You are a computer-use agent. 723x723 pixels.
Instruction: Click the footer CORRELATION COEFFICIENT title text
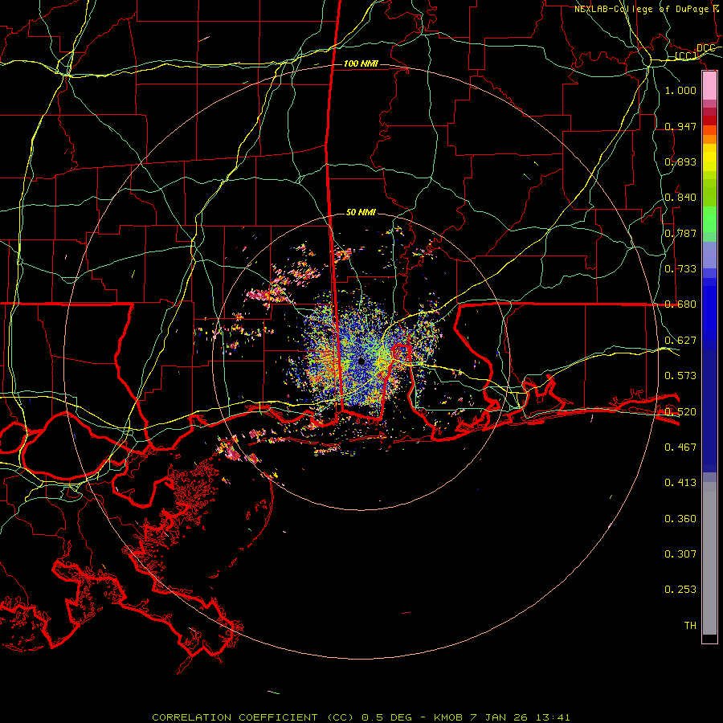point(361,717)
